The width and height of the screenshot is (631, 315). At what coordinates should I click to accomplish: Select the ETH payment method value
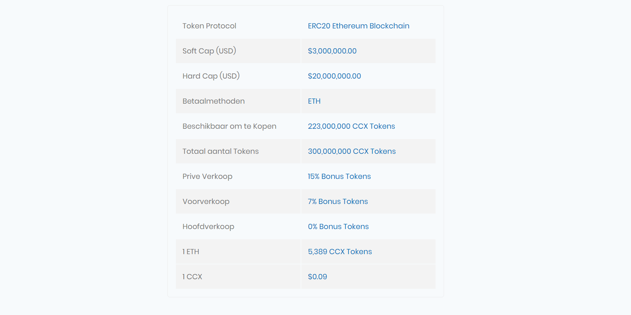(x=314, y=101)
